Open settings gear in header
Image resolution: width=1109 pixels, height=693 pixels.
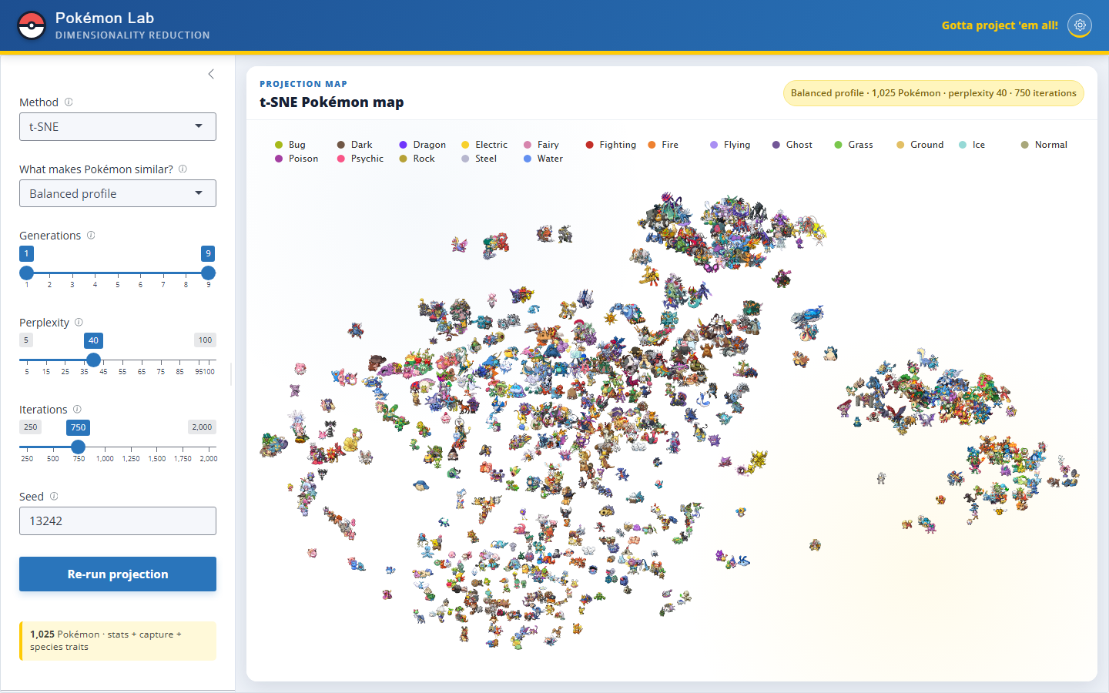tap(1080, 25)
